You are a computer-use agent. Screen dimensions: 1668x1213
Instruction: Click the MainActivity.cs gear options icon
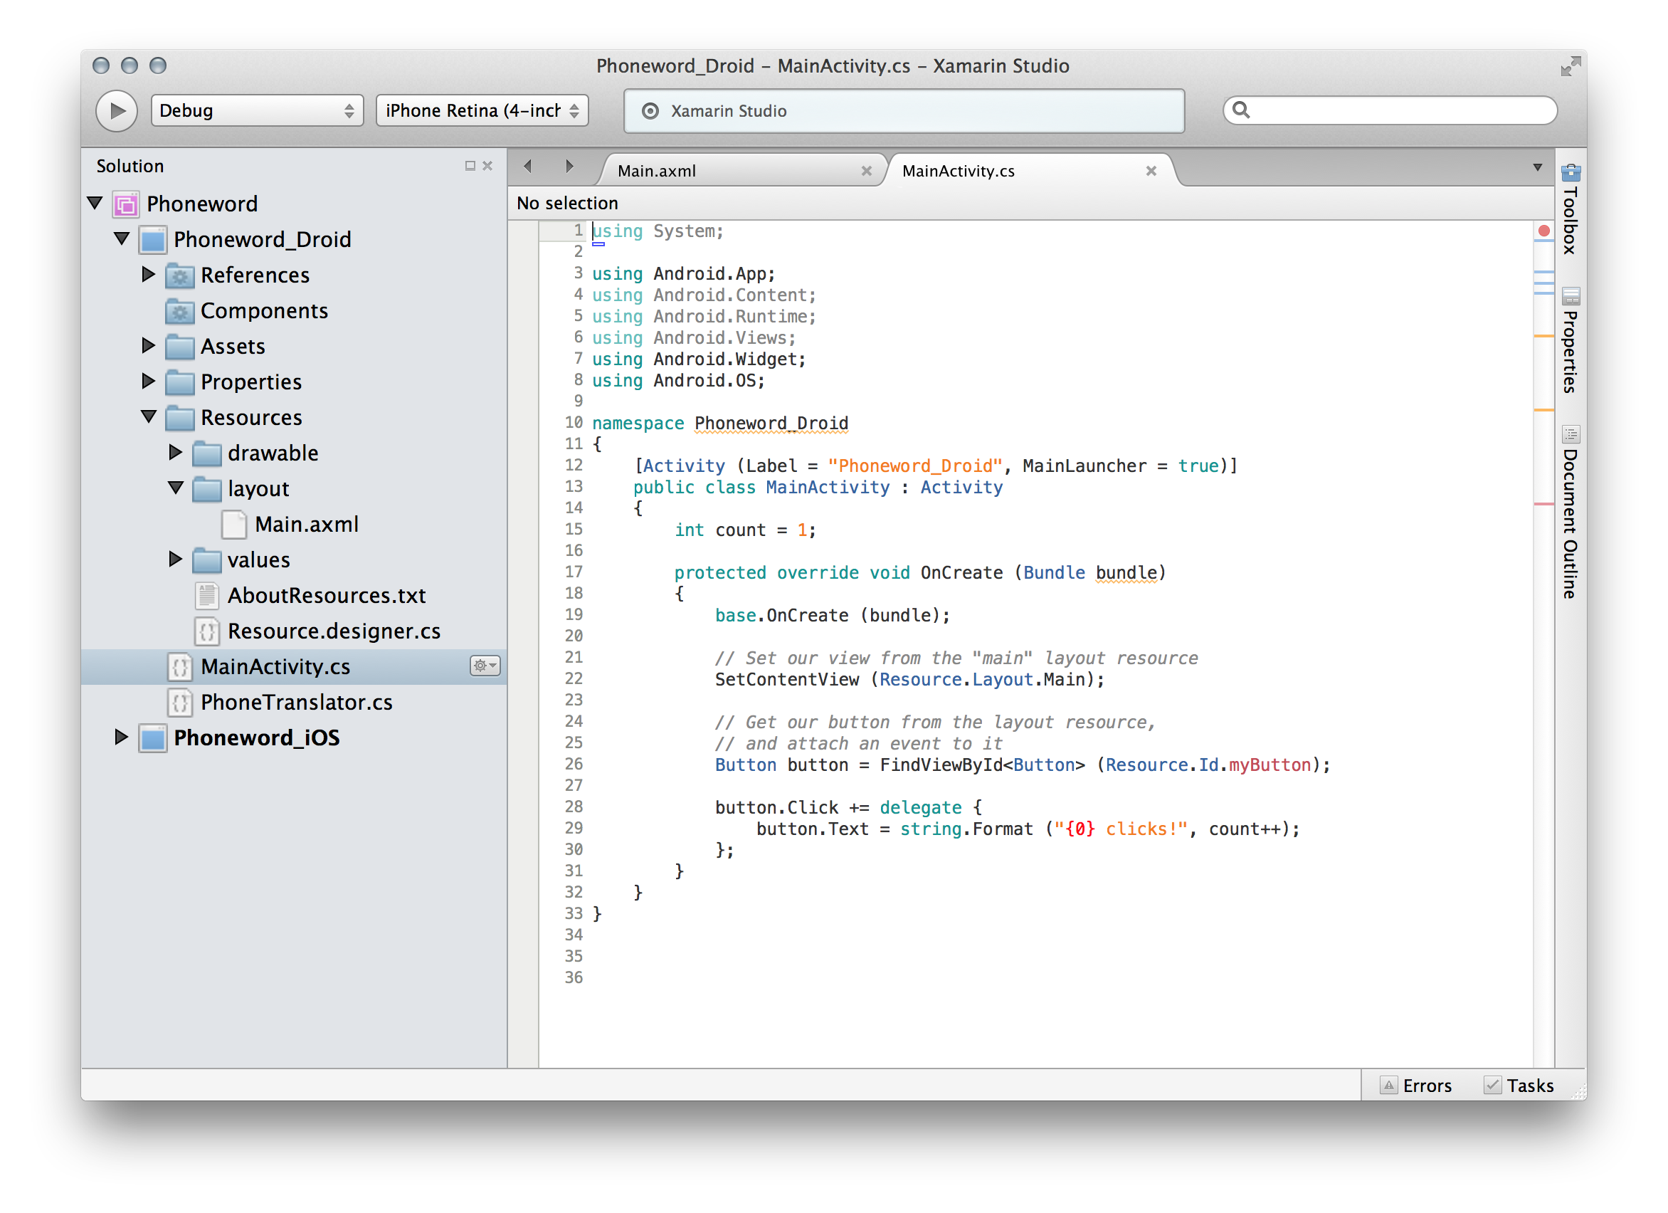coord(484,666)
